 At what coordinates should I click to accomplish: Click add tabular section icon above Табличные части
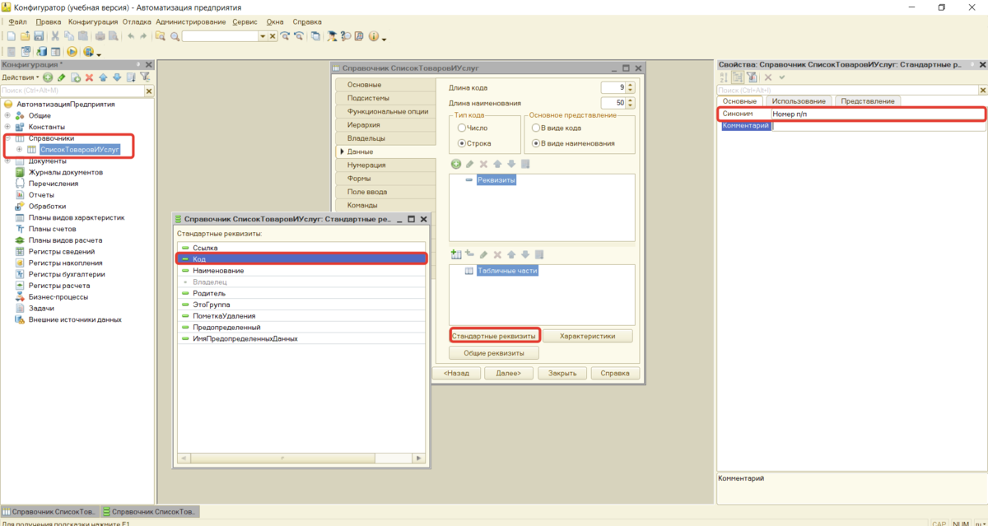tap(456, 255)
